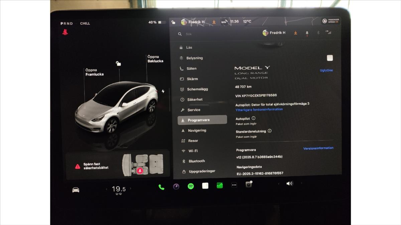This screenshot has width=401, height=225.
Task: Open the Schemalägg settings menu
Action: [x=202, y=89]
